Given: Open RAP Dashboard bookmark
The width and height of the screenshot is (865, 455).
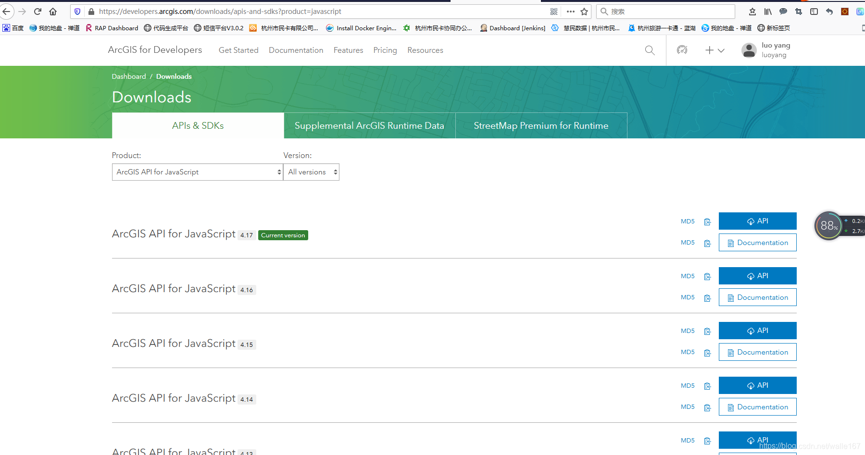Looking at the screenshot, I should click(x=112, y=28).
